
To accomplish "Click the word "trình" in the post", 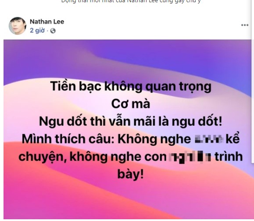I will 229,157.
